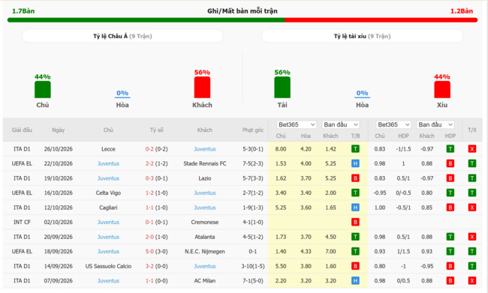Click US Sassuolo Calcio team name

tap(108, 266)
